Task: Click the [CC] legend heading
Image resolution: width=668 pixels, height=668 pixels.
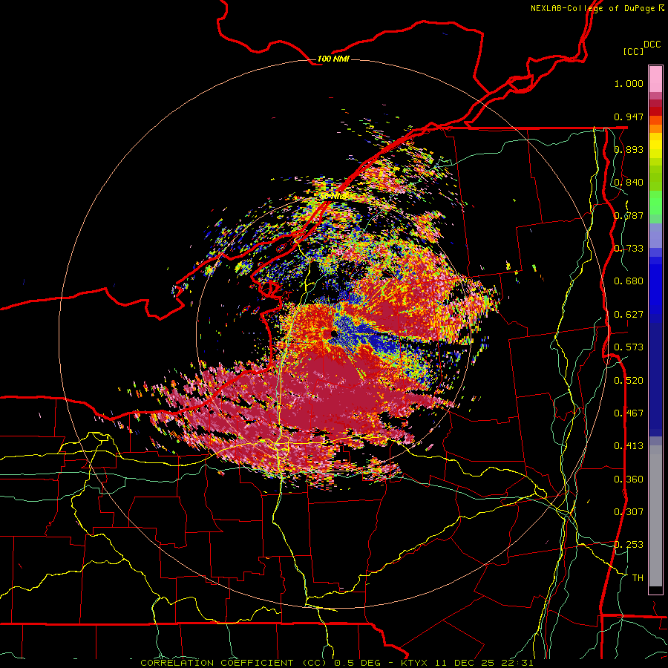Action: coord(633,51)
